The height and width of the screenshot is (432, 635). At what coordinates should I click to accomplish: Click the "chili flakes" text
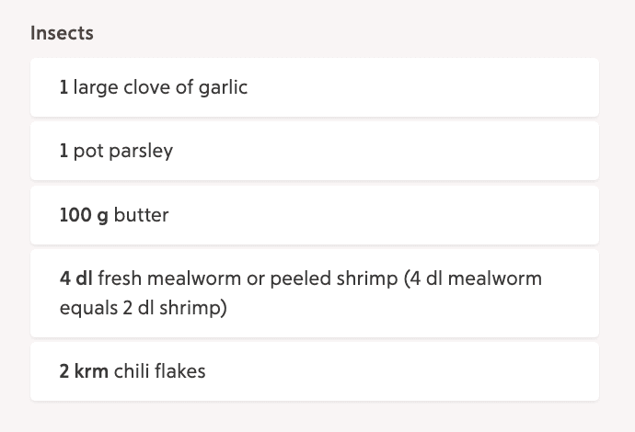point(159,371)
